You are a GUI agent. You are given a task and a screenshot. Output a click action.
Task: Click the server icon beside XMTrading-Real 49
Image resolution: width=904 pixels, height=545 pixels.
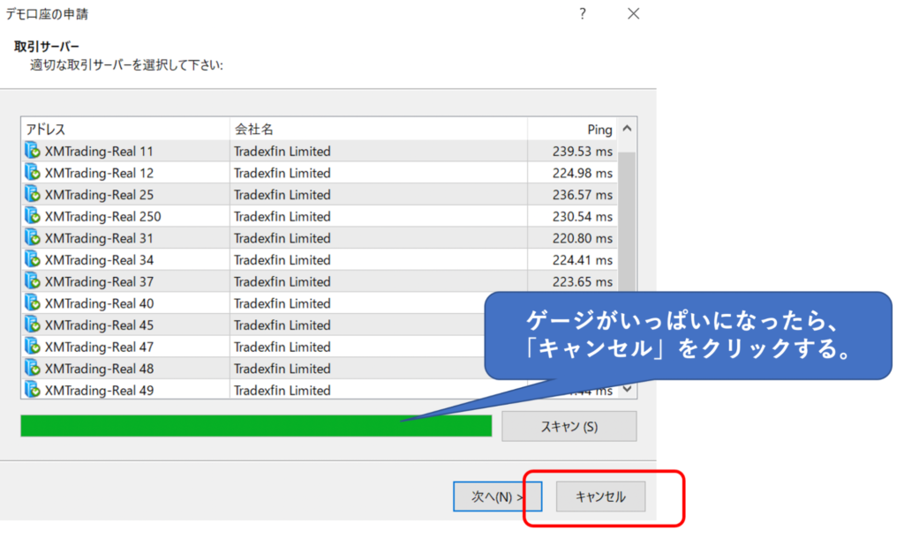[33, 390]
